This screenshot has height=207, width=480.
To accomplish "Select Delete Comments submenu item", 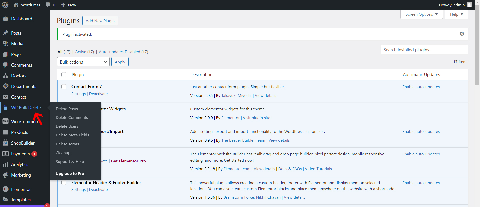I will coord(72,118).
